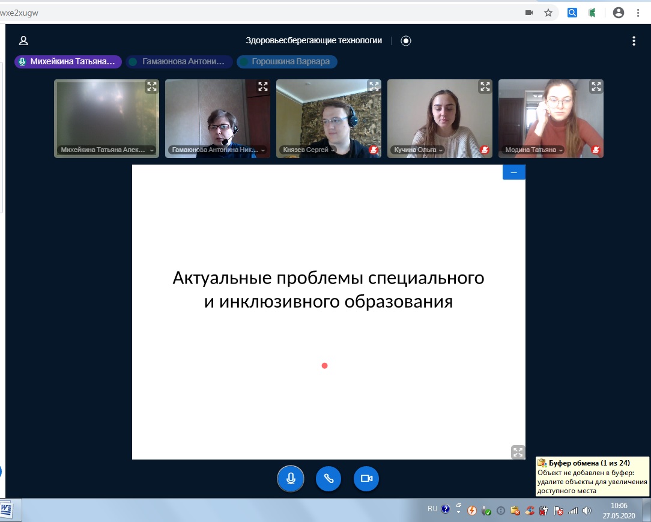Open Word from the taskbar

[x=7, y=510]
